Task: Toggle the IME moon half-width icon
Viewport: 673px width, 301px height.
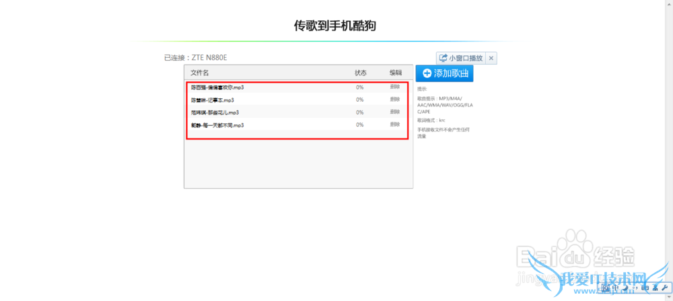Action: [625, 288]
